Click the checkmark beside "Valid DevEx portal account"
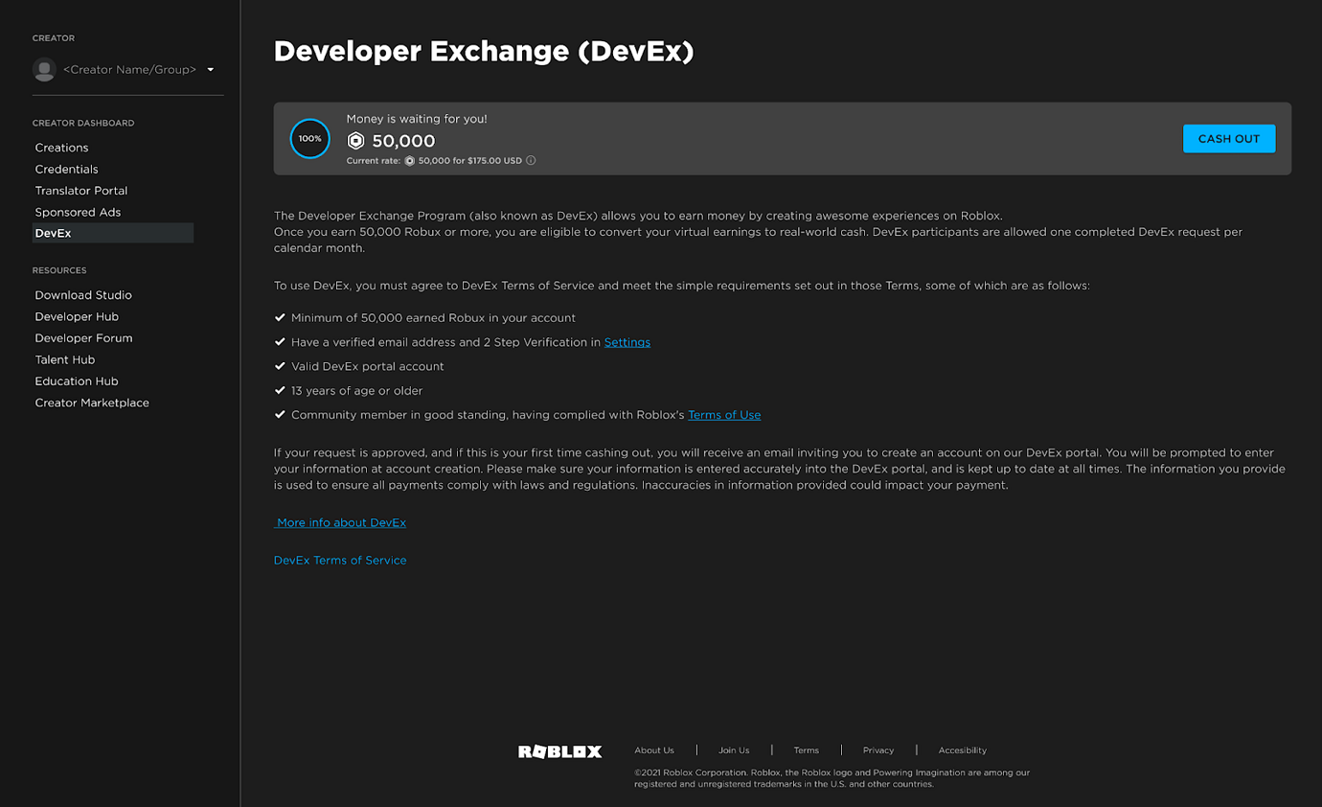This screenshot has height=807, width=1322. [x=280, y=366]
